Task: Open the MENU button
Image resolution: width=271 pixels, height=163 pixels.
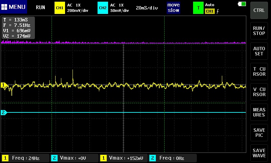Action: click(x=14, y=7)
